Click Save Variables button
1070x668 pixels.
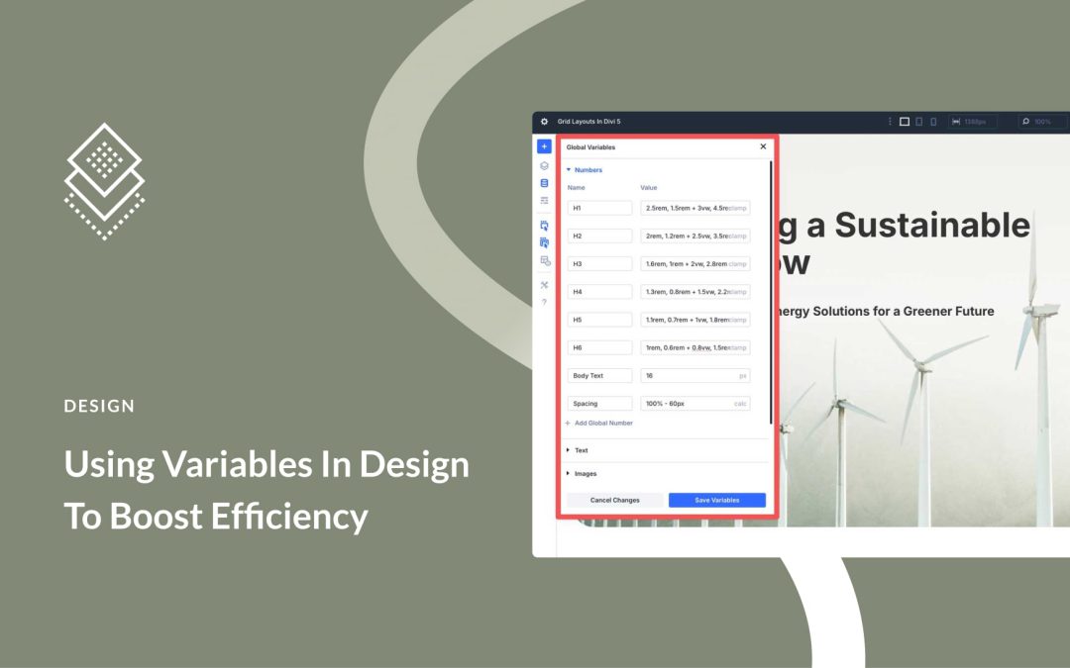click(716, 500)
